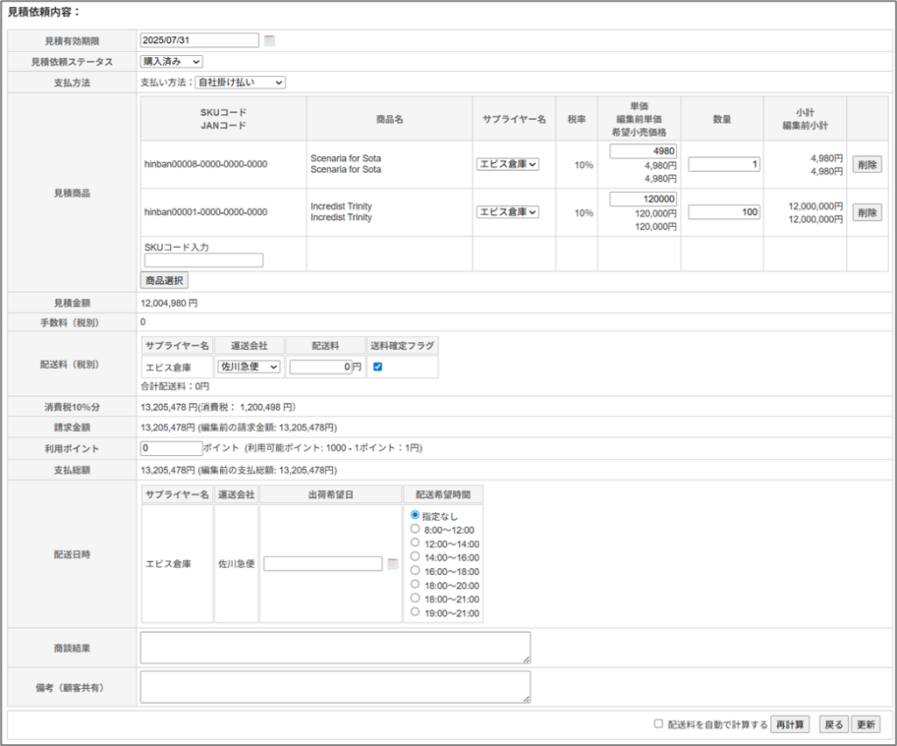Delete the Incredist Trinity product row

866,212
